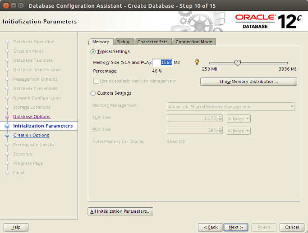Image resolution: width=308 pixels, height=233 pixels.
Task: Click in the Memory Size input field
Action: [x=163, y=63]
